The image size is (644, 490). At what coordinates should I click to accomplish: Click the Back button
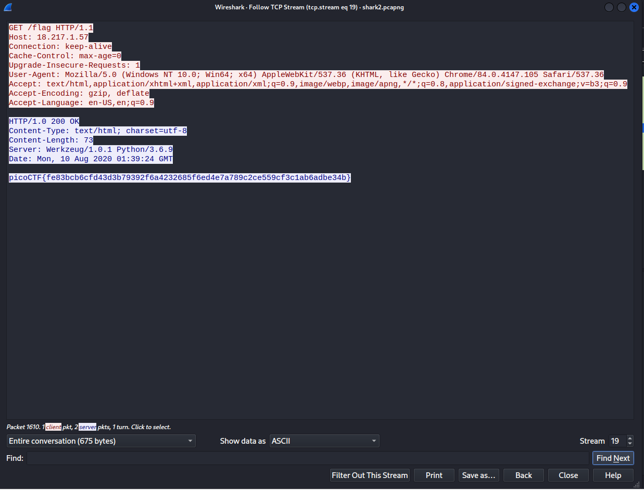click(x=524, y=475)
